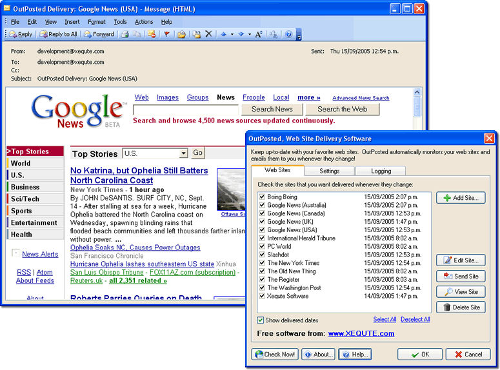
Task: Click the Search the Web button
Action: pos(343,110)
